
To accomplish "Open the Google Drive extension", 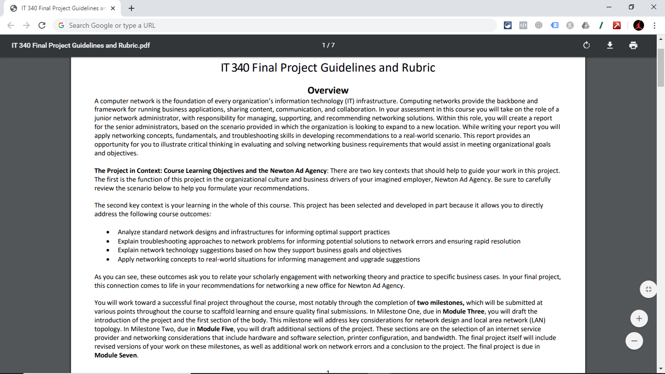I will pos(586,25).
